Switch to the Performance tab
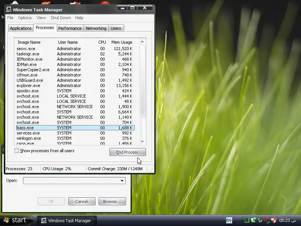Image resolution: width=301 pixels, height=226 pixels. [x=70, y=29]
